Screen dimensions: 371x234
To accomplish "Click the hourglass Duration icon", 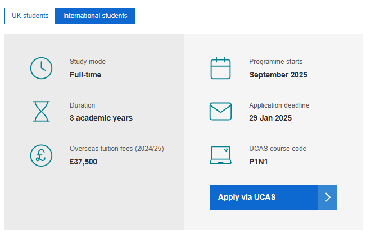I will tap(41, 111).
